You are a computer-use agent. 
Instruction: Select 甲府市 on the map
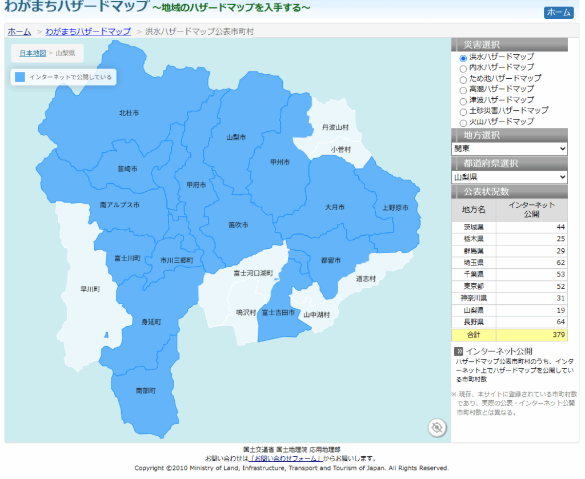196,185
